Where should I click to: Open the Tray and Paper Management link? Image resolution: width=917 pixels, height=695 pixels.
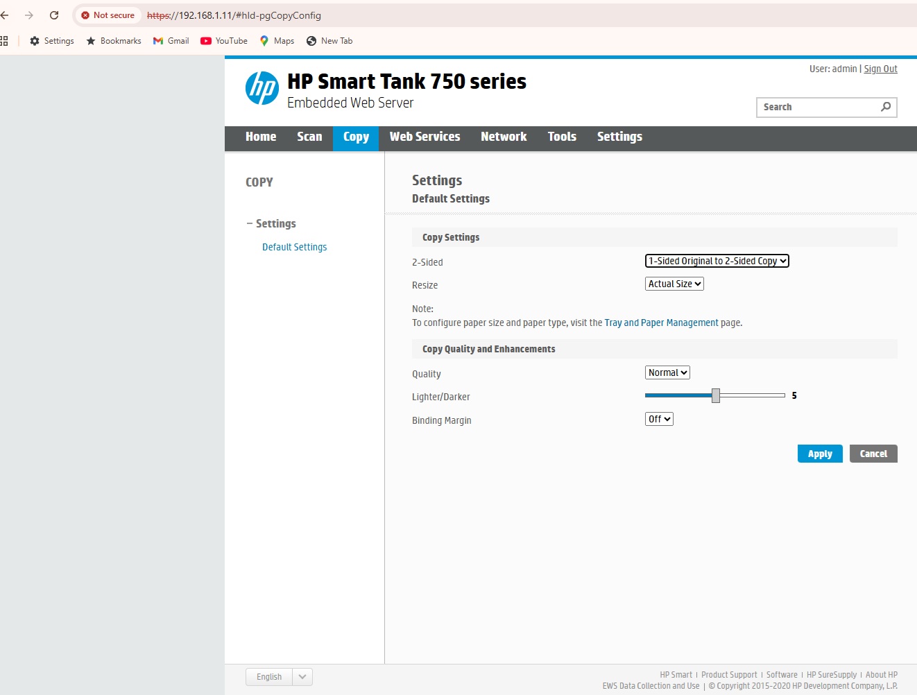(x=661, y=323)
